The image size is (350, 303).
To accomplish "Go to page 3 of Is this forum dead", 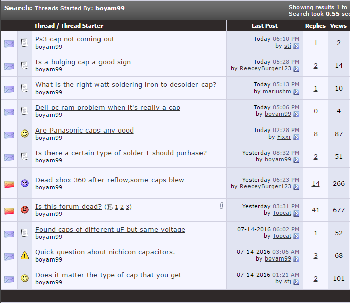I will pyautogui.click(x=127, y=207).
